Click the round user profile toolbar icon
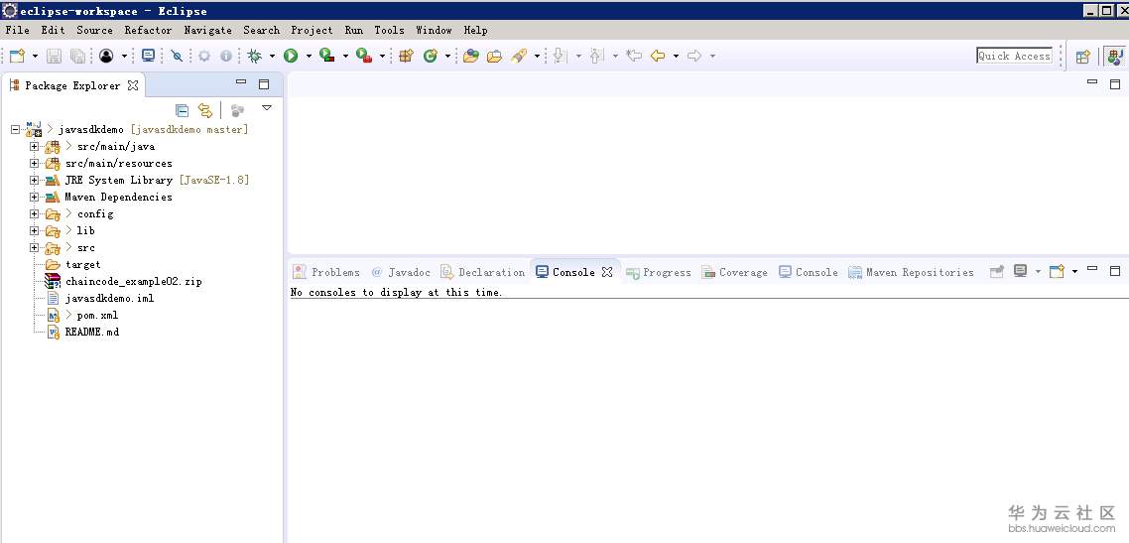The width and height of the screenshot is (1129, 543). (x=106, y=57)
